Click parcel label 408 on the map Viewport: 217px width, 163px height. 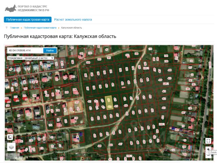point(170,70)
